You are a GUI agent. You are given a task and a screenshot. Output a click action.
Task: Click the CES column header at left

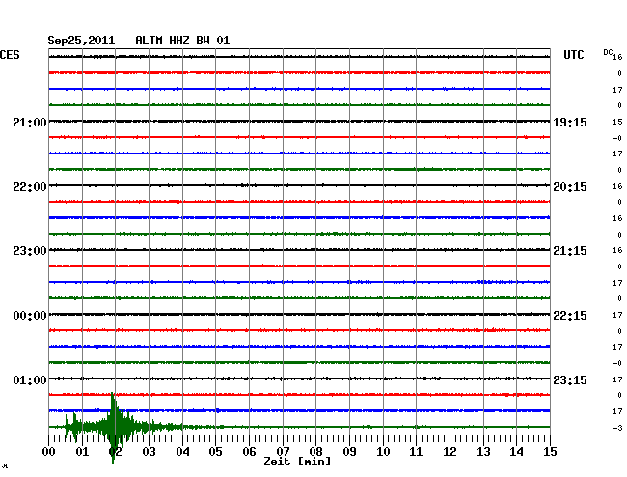pos(10,55)
